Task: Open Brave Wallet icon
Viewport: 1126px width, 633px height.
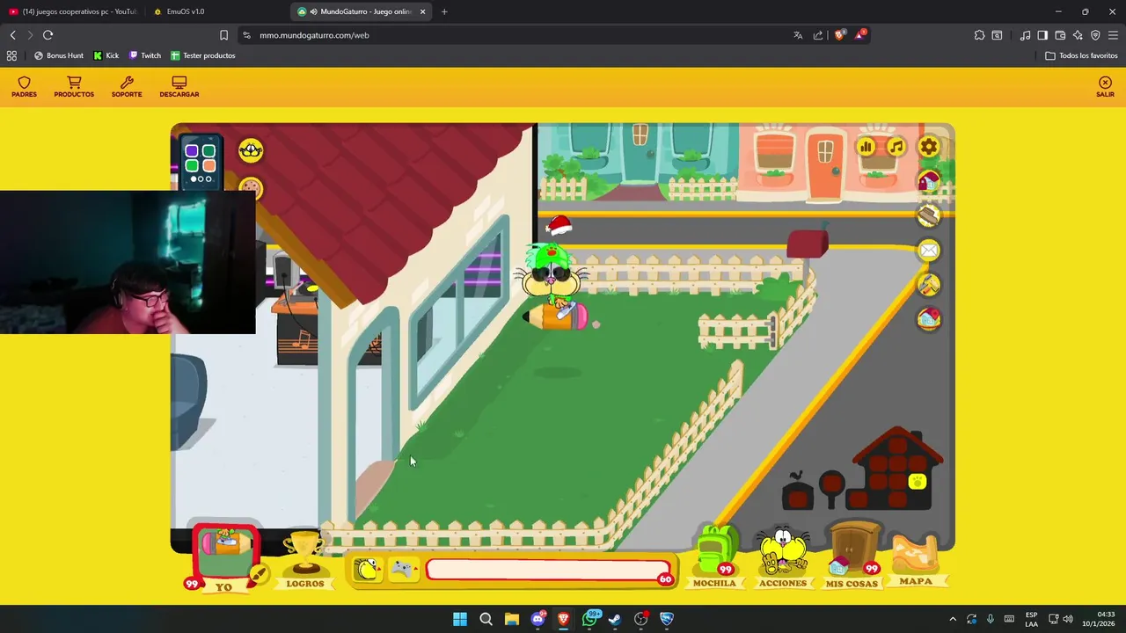Action: coord(1060,35)
